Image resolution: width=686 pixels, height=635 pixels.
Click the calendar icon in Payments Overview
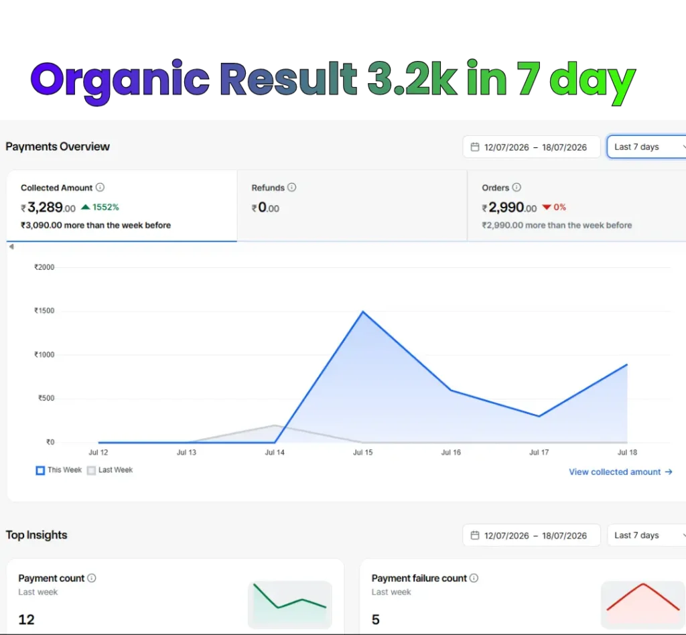tap(475, 147)
